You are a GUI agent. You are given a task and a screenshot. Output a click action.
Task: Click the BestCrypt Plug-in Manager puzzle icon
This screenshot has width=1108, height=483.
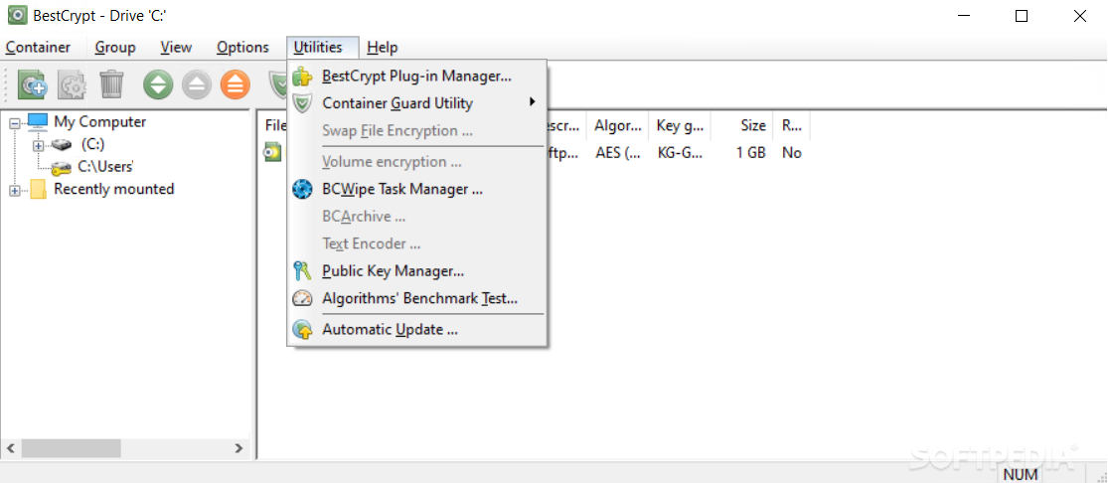pyautogui.click(x=302, y=77)
